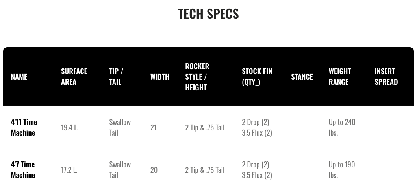
Task: Click the ROCKER STYLE / HEIGHT header
Action: [x=197, y=77]
